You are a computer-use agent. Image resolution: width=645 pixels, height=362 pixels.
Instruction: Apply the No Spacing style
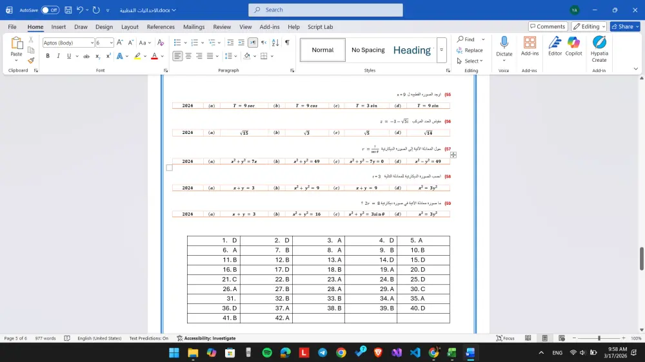point(368,50)
